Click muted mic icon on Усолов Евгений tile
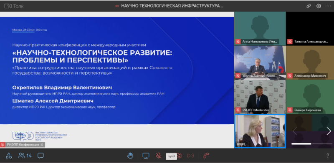The height and width of the screenshot is (163, 334). point(238,76)
